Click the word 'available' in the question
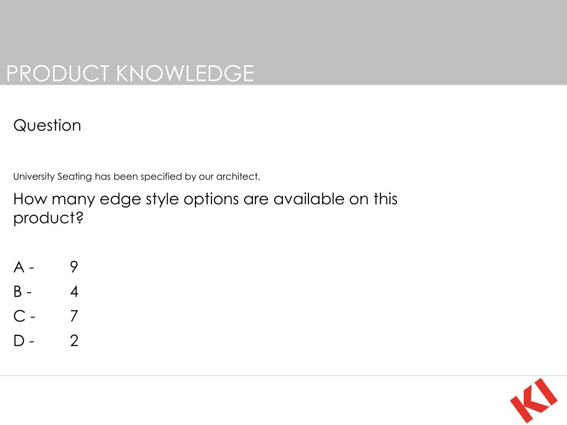567x425 pixels. coord(309,199)
